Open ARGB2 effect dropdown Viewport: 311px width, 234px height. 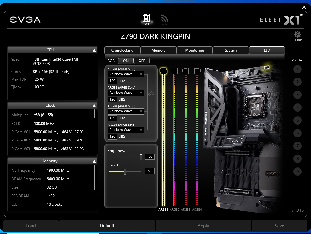tap(125, 93)
